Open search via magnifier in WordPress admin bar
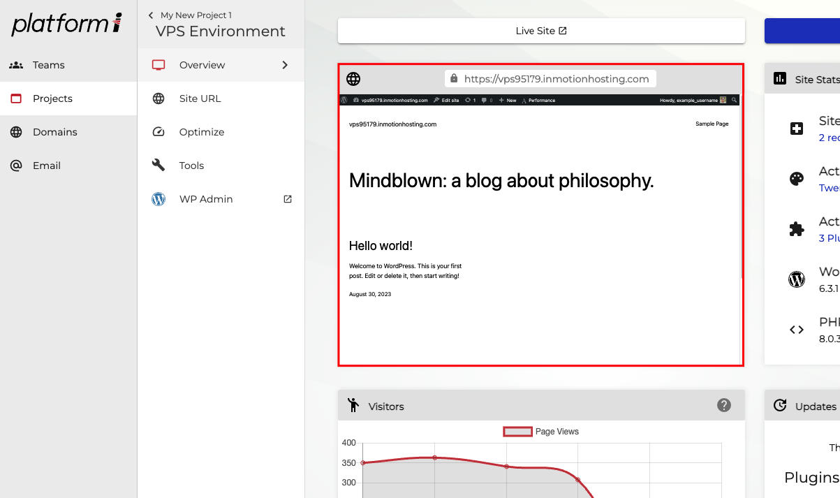 pyautogui.click(x=733, y=100)
